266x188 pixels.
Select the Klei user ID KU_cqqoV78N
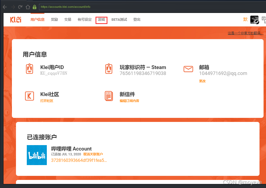click(x=54, y=73)
